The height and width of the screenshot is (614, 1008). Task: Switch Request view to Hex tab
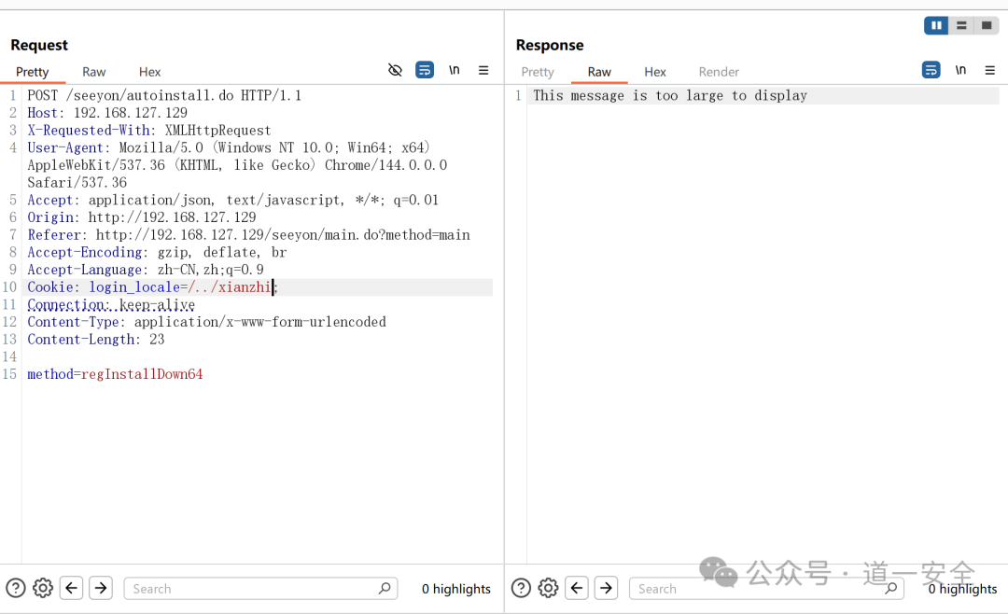click(x=149, y=72)
